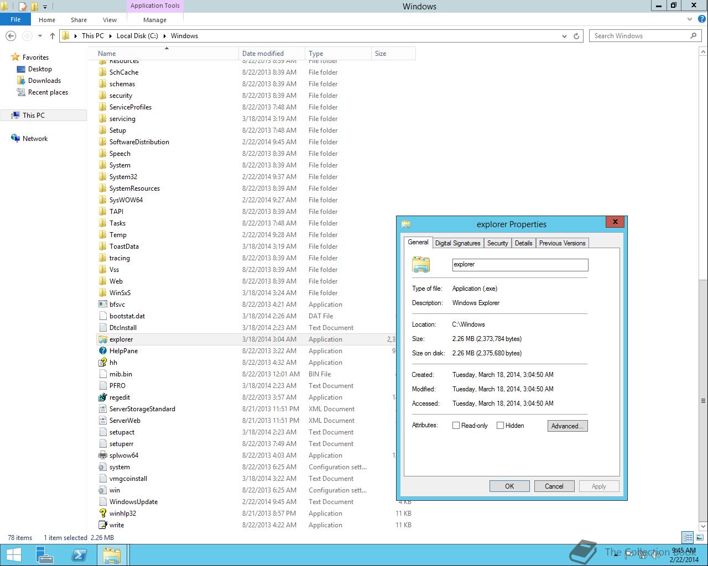708x566 pixels.
Task: Expand the Local Disk (C:) breadcrumb arrow
Action: (x=164, y=36)
